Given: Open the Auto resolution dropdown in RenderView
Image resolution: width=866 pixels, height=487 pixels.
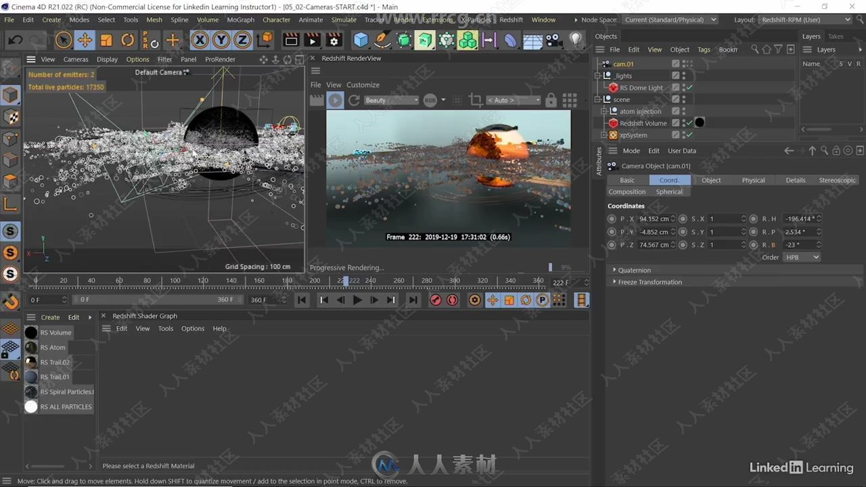Looking at the screenshot, I should tap(514, 100).
